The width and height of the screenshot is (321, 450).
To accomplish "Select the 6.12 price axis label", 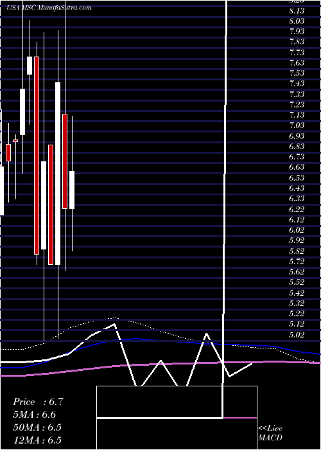I will tap(297, 220).
